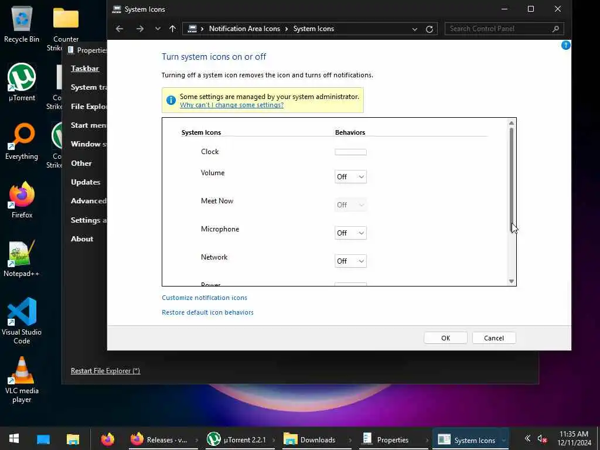Open File Explorer pinned taskbar icon
Screen dimensions: 600x450
click(x=73, y=439)
